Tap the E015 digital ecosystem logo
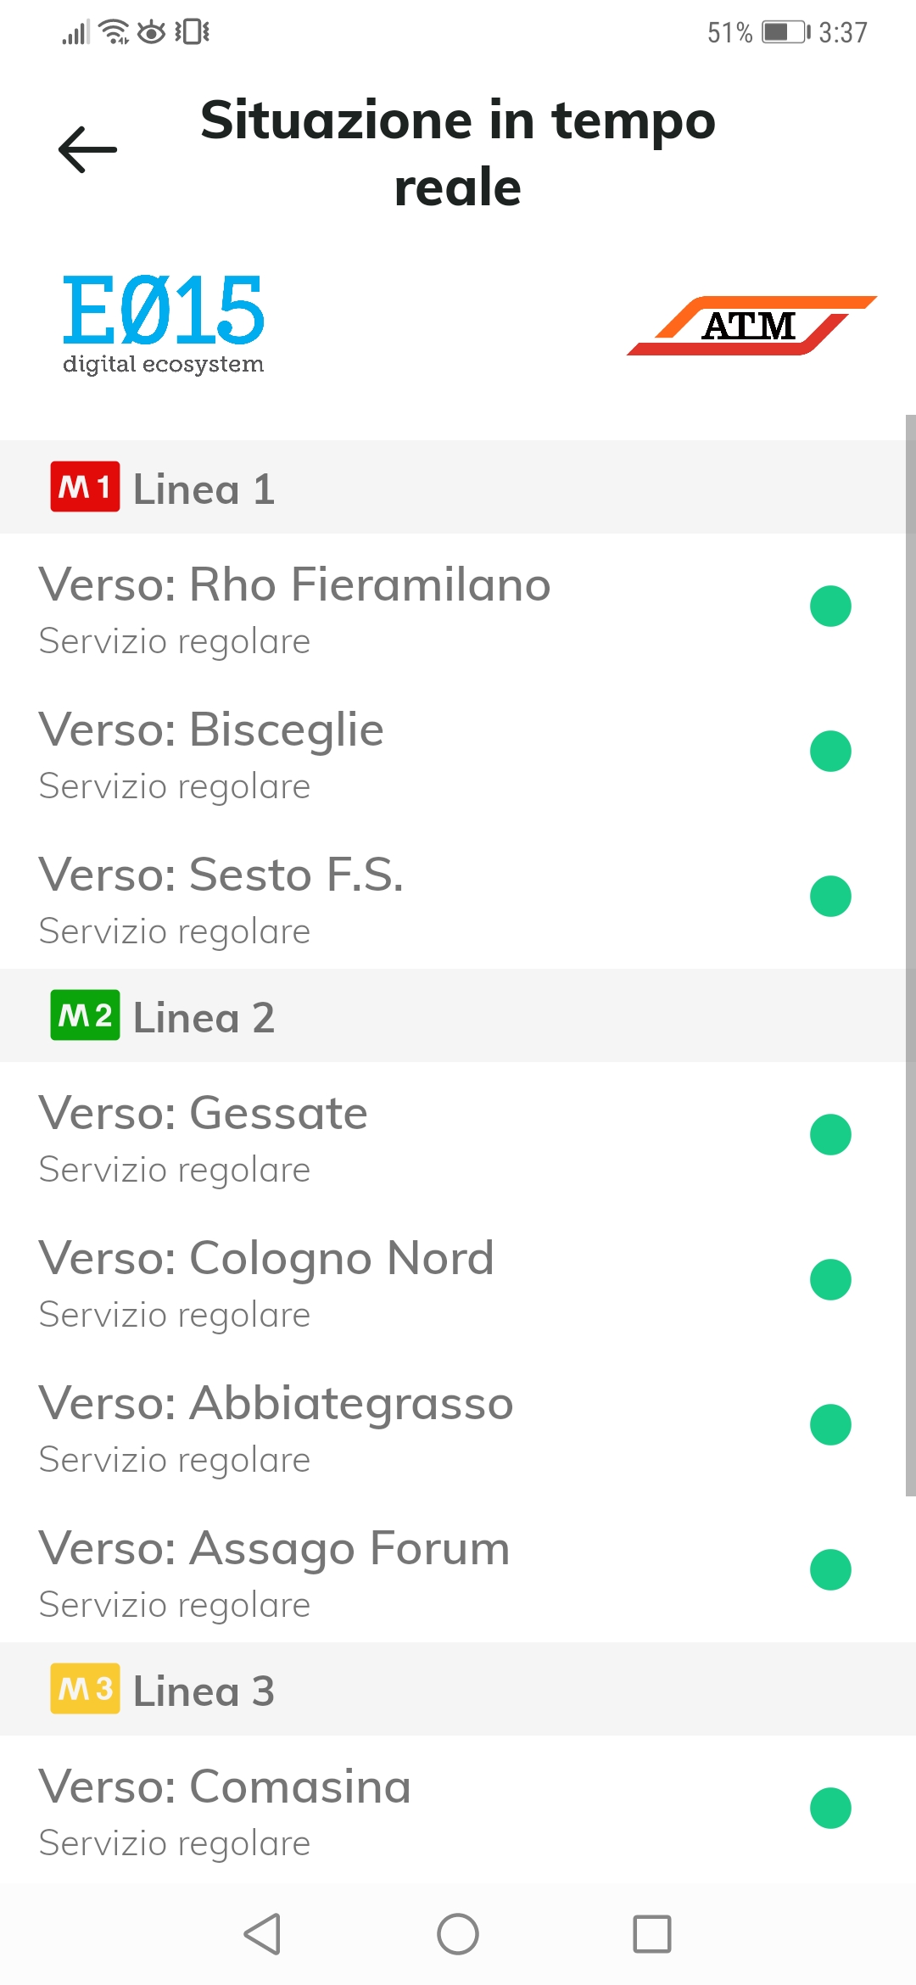 (164, 323)
